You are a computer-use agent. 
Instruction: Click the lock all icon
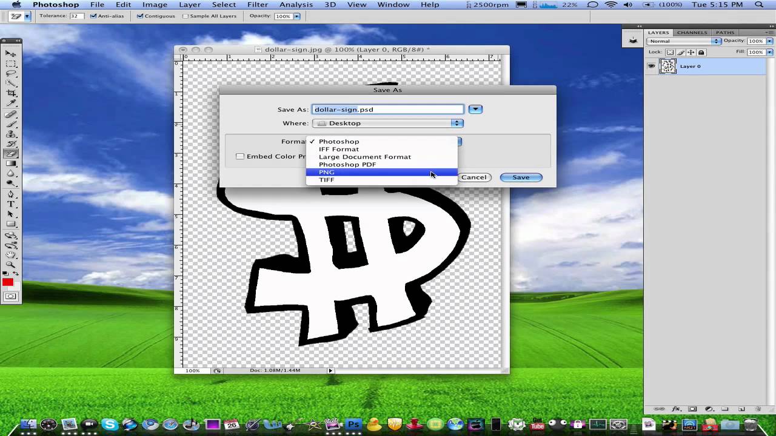(701, 52)
